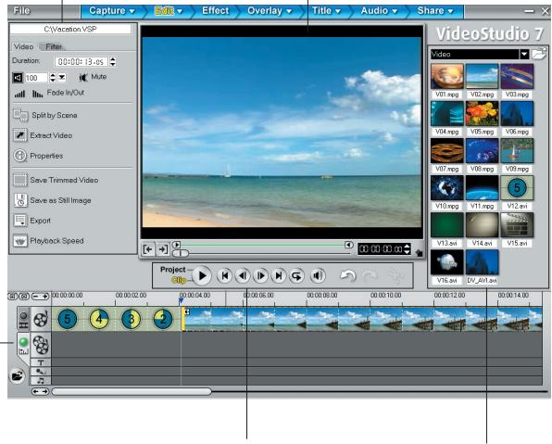
Task: Click the left trim handle on trim bar
Action: 176,245
